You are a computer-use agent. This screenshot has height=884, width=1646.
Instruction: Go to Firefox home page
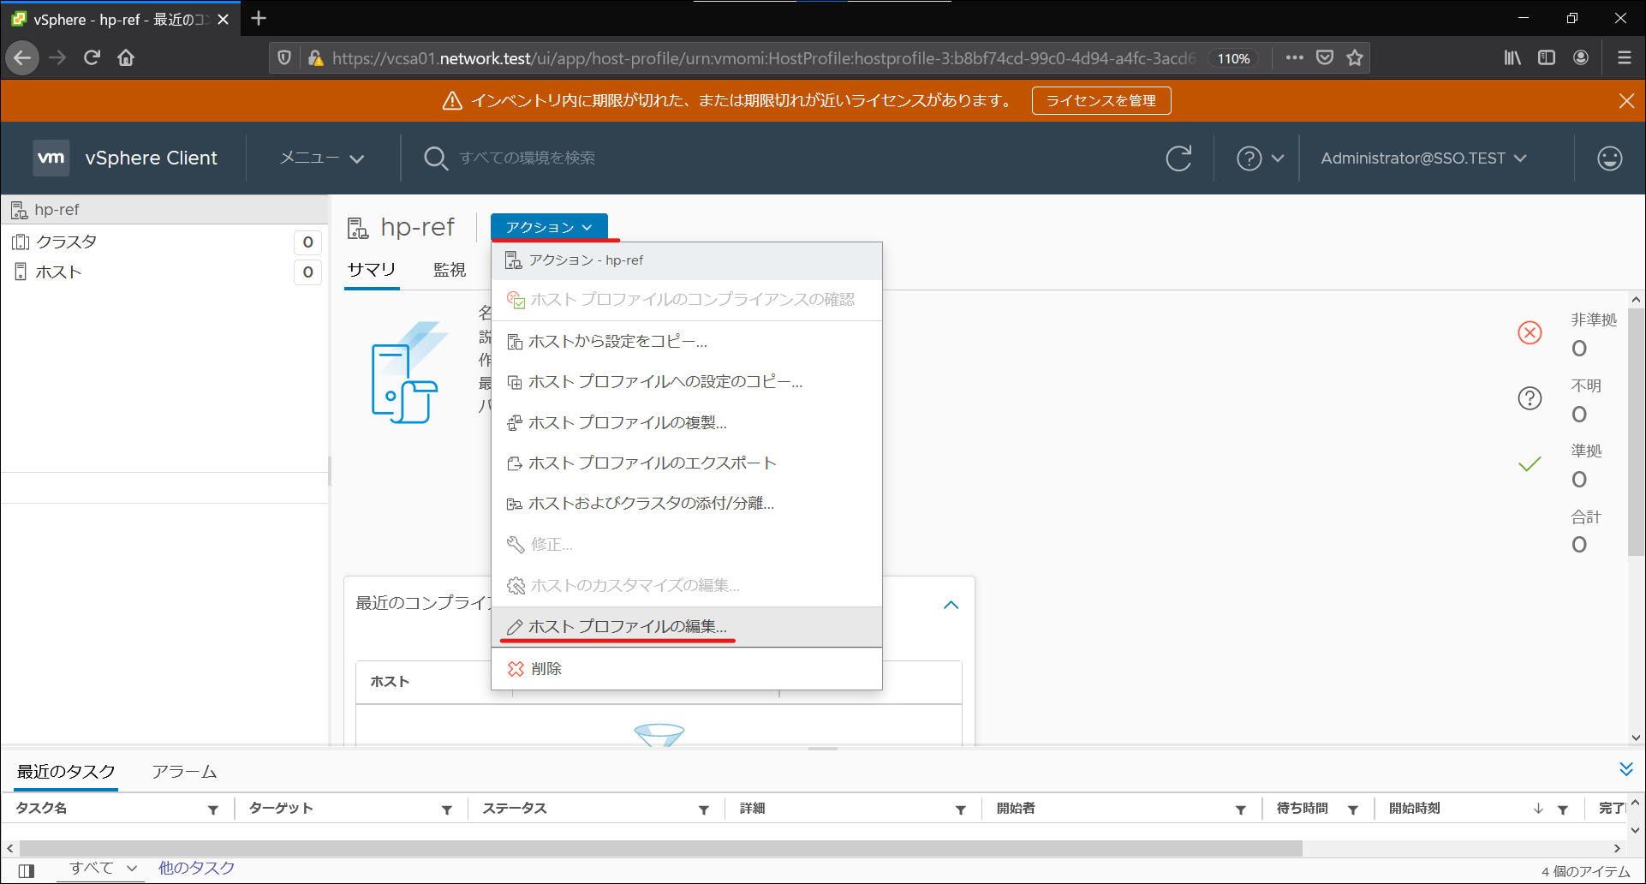pyautogui.click(x=126, y=57)
